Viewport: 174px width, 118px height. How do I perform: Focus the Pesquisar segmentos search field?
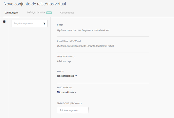[x=30, y=24]
